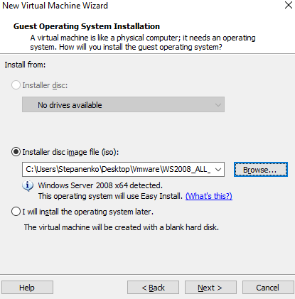The width and height of the screenshot is (295, 299).
Task: Click the install operating system later label
Action: [x=88, y=212]
